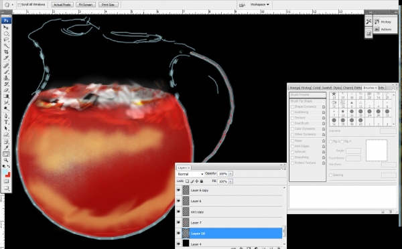Viewport: 402px width, 249px height.
Task: Click the Lock all padlock icon
Action: (202, 181)
